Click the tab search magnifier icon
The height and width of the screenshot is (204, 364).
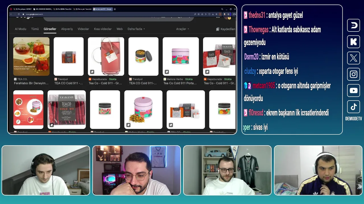tap(222, 9)
